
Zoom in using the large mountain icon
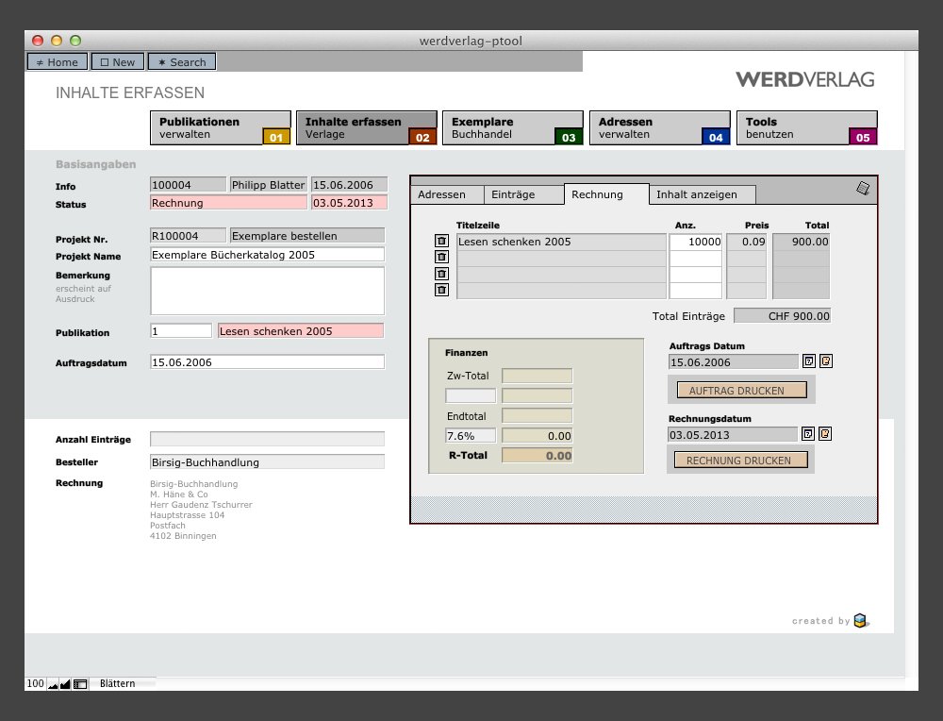[x=65, y=684]
